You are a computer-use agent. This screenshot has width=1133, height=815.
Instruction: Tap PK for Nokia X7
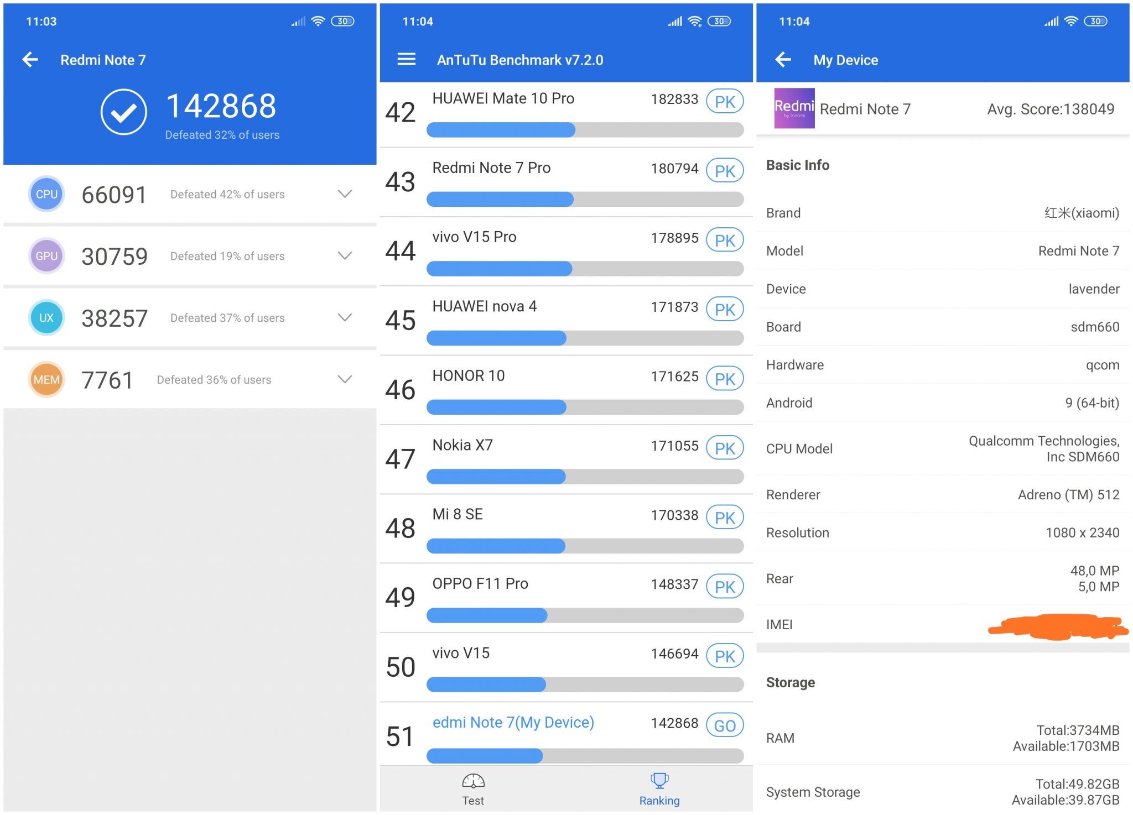(x=725, y=448)
